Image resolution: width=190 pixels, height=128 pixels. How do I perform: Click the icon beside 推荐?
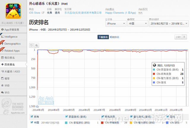[2, 79]
